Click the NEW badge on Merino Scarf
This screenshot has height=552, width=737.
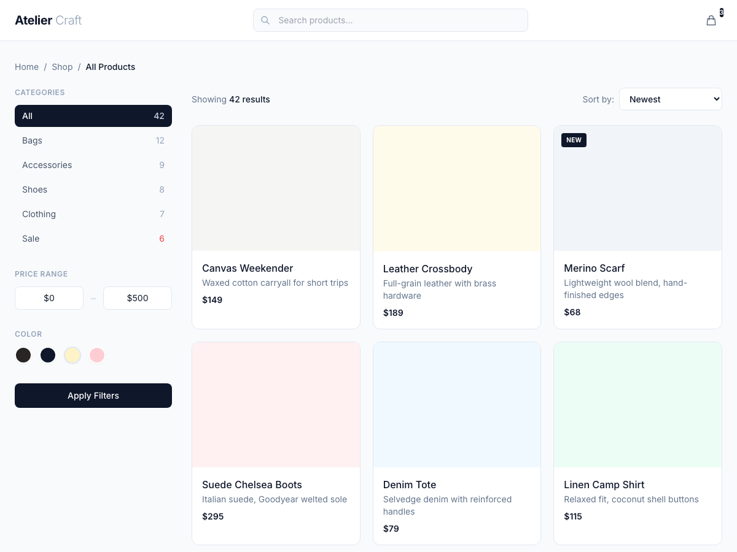(x=574, y=140)
